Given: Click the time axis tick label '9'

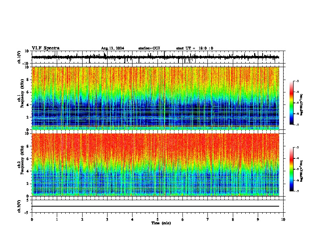Looking at the screenshot, I should [258, 219].
